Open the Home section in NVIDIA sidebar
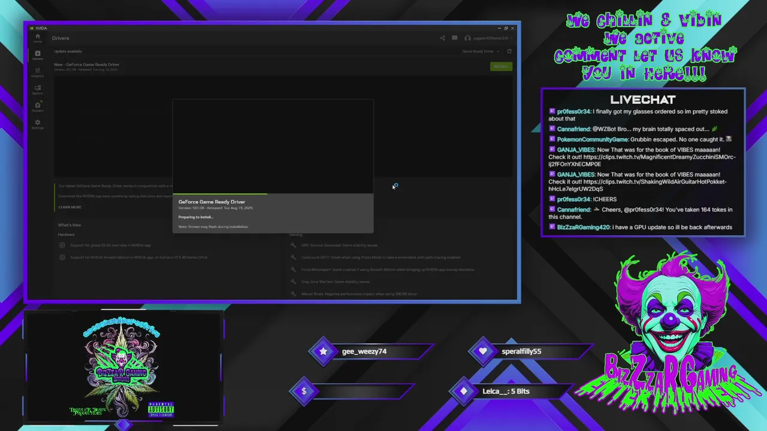Screen dimensions: 767x431 [37, 38]
